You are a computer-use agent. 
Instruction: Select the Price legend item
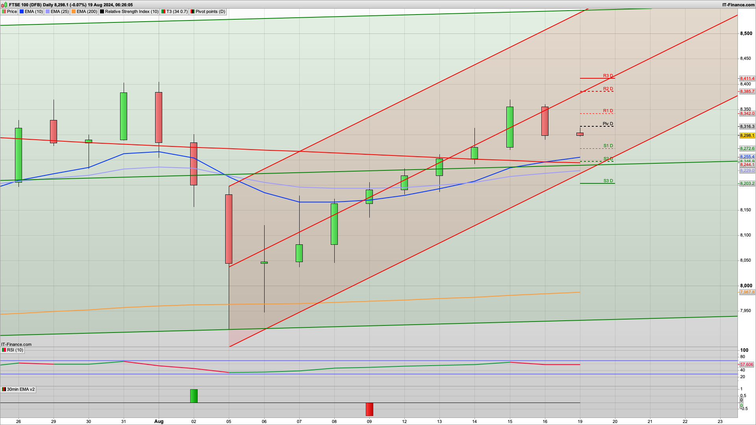point(9,11)
